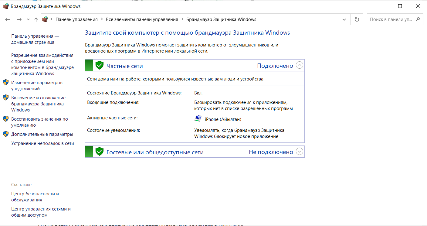
Task: Click the magnifier search icon
Action: (x=418, y=19)
